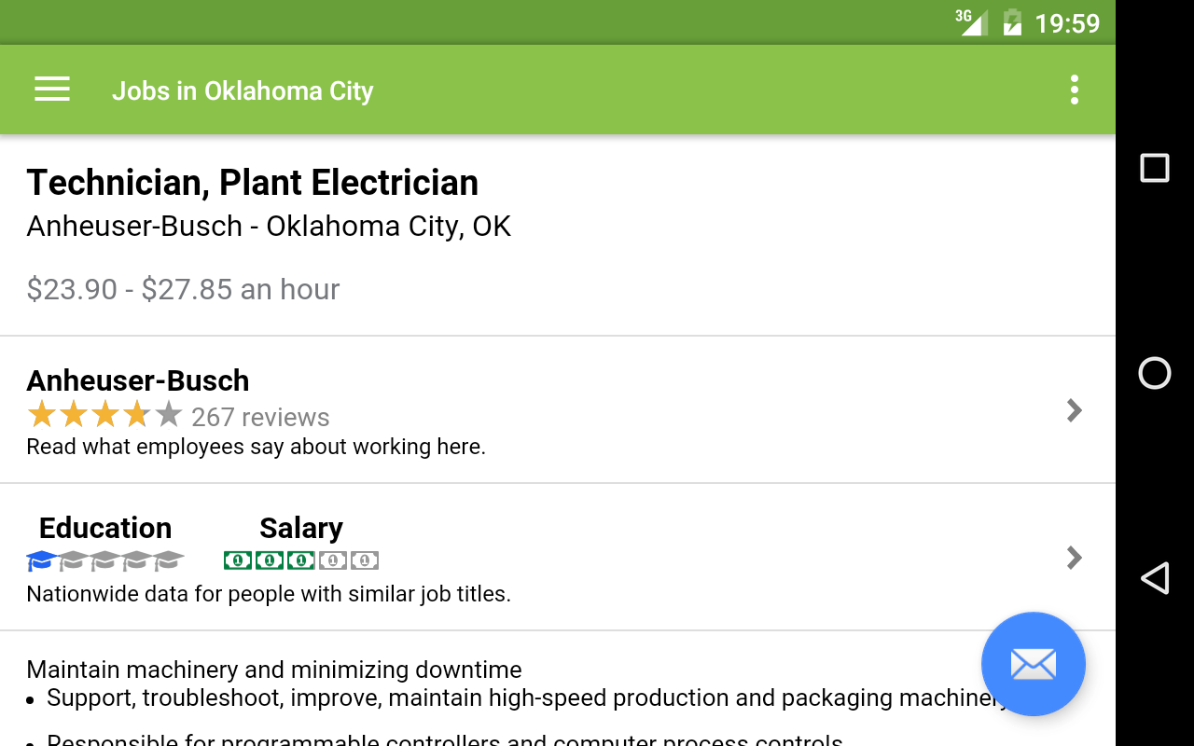The height and width of the screenshot is (746, 1194).
Task: Select the Education heading
Action: [x=105, y=528]
